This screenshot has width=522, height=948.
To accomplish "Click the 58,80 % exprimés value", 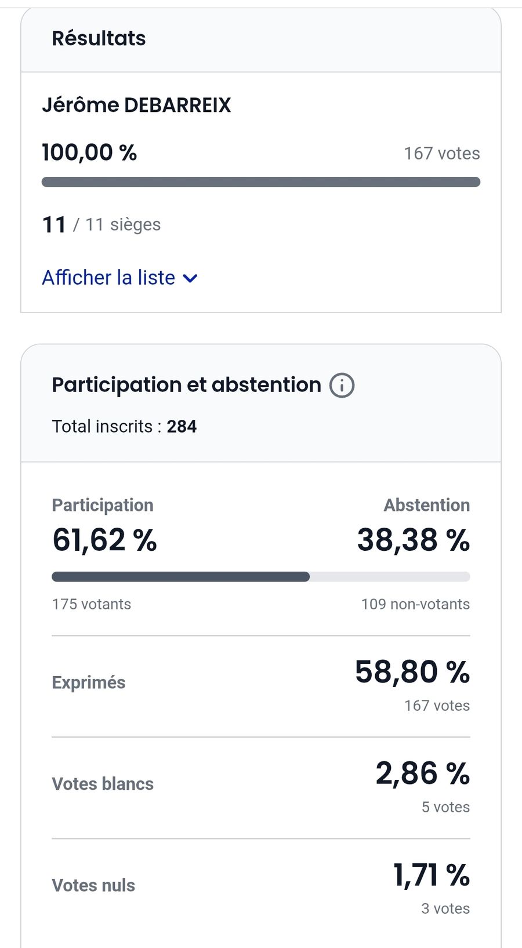I will 412,672.
